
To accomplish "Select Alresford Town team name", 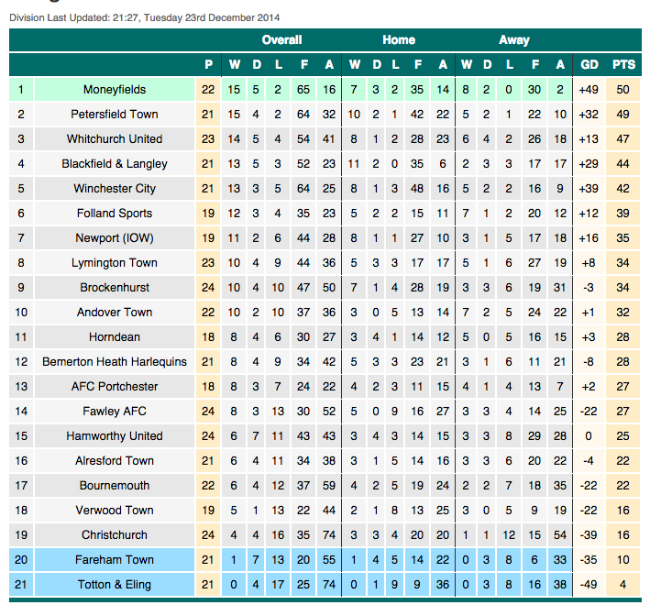I will pos(115,460).
